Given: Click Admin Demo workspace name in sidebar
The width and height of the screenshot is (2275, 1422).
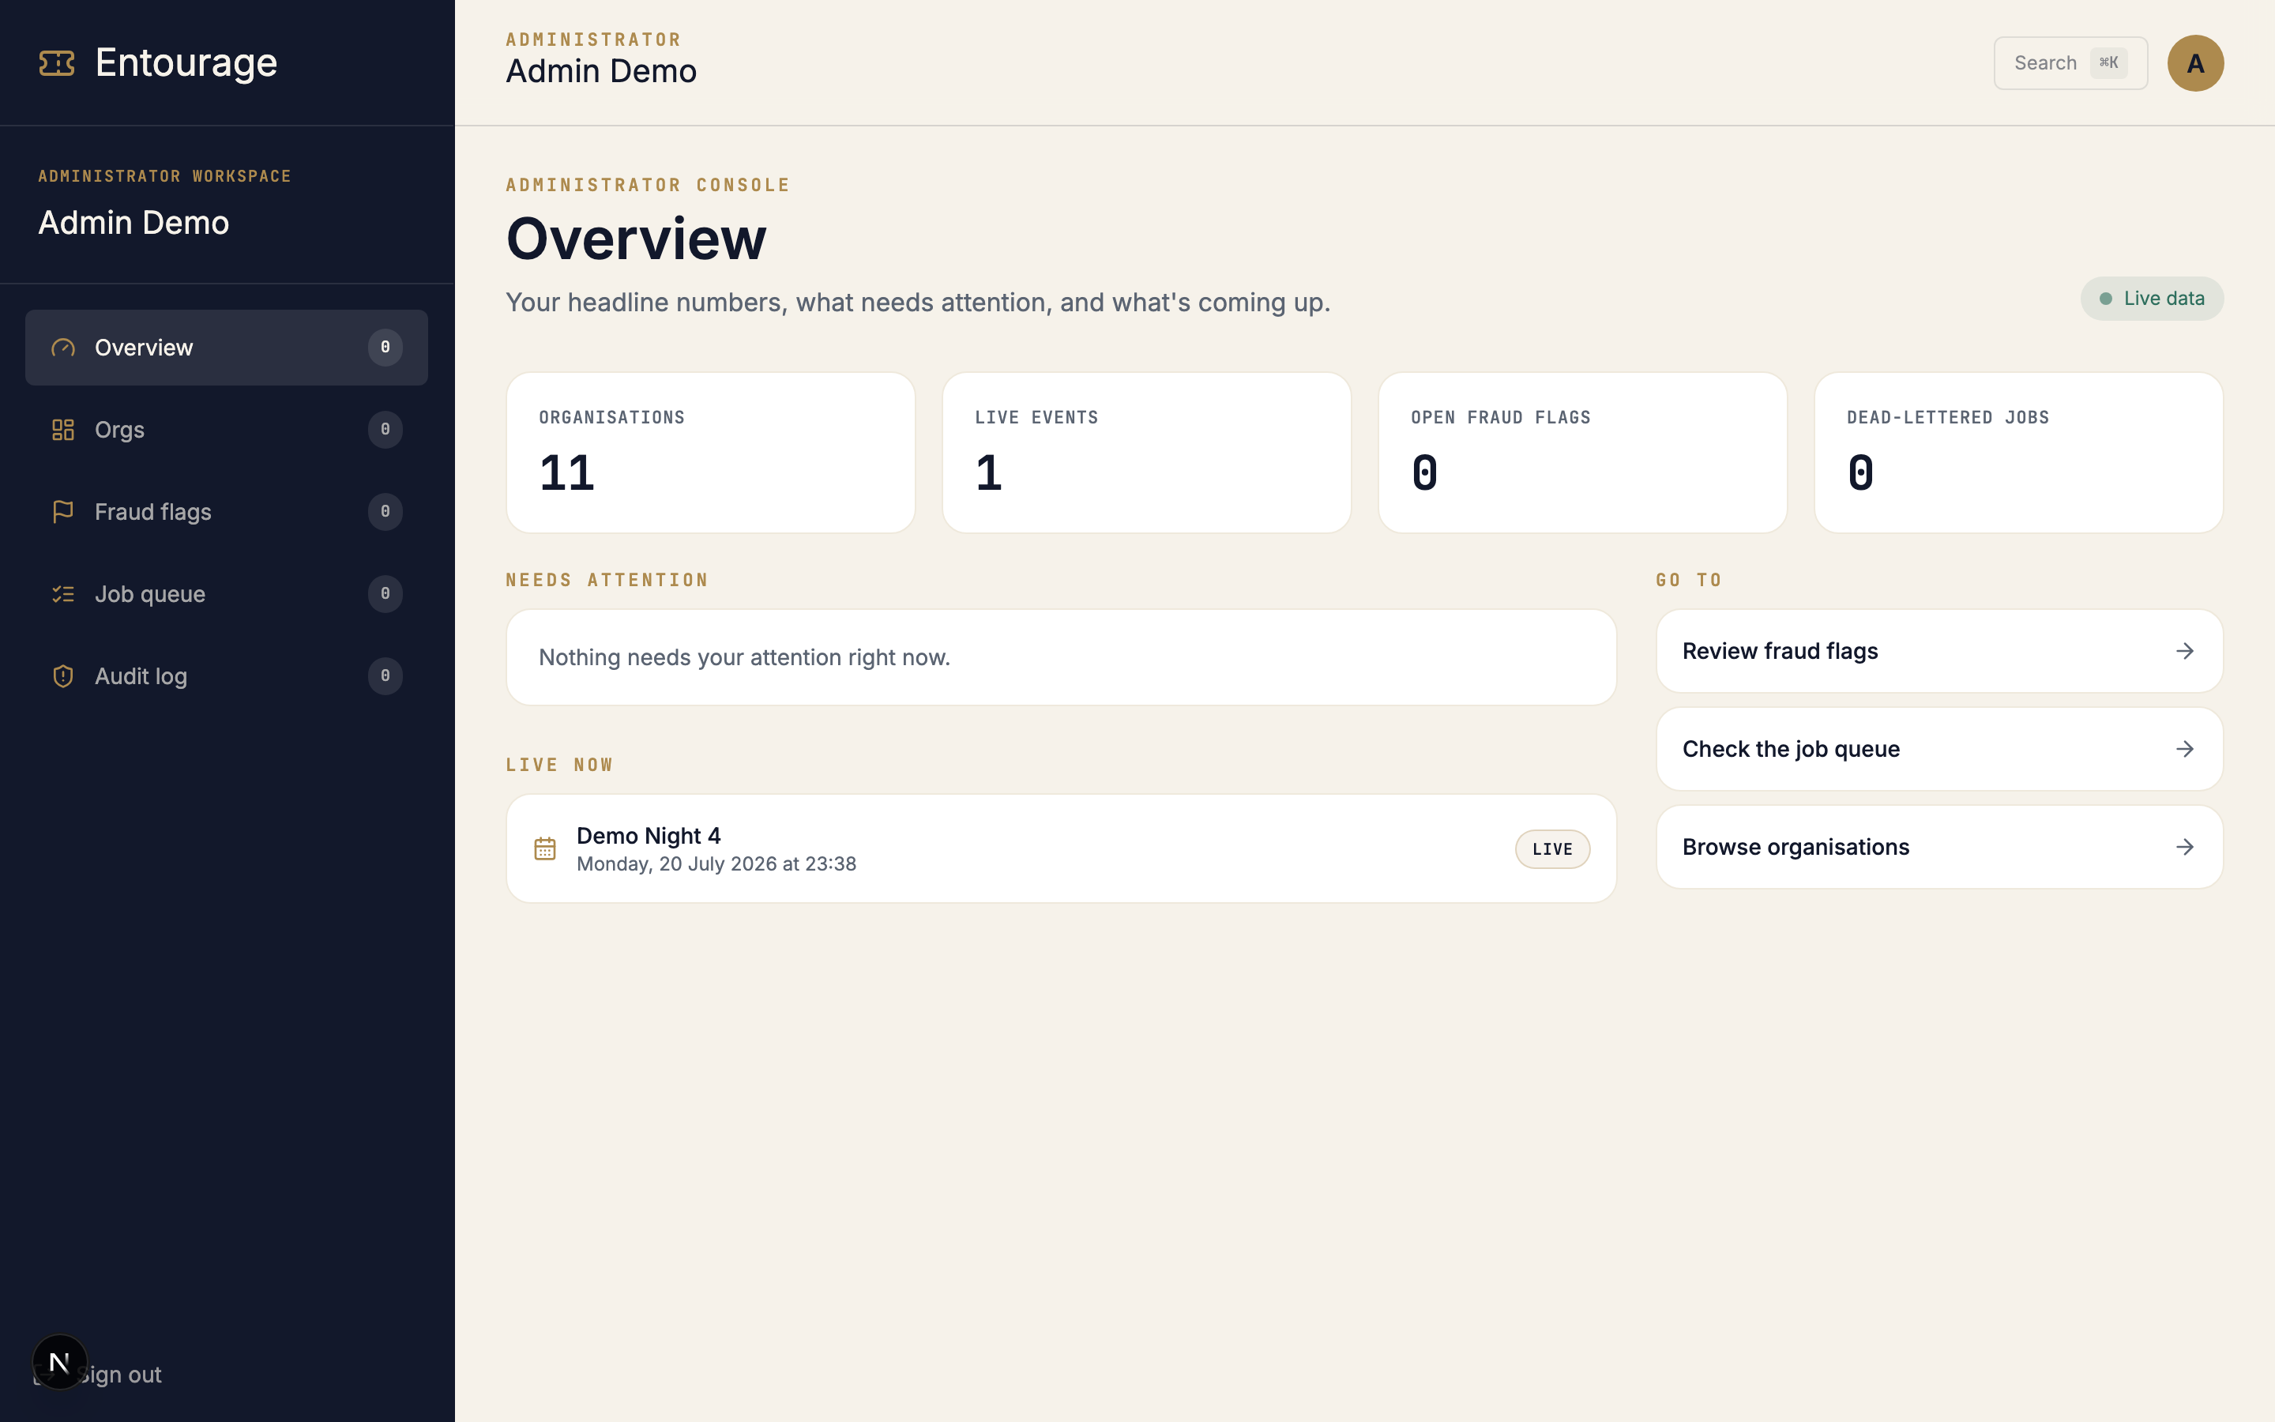Looking at the screenshot, I should click(133, 223).
